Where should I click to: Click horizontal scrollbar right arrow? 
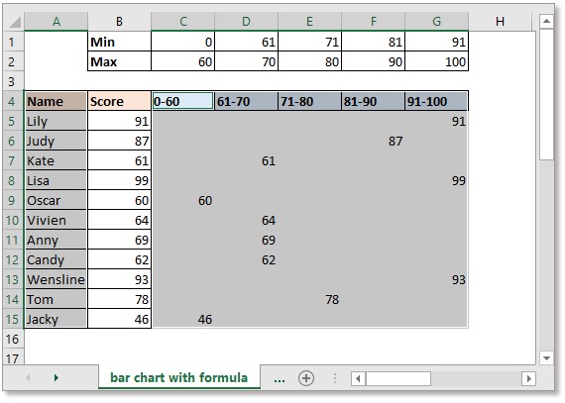click(529, 378)
